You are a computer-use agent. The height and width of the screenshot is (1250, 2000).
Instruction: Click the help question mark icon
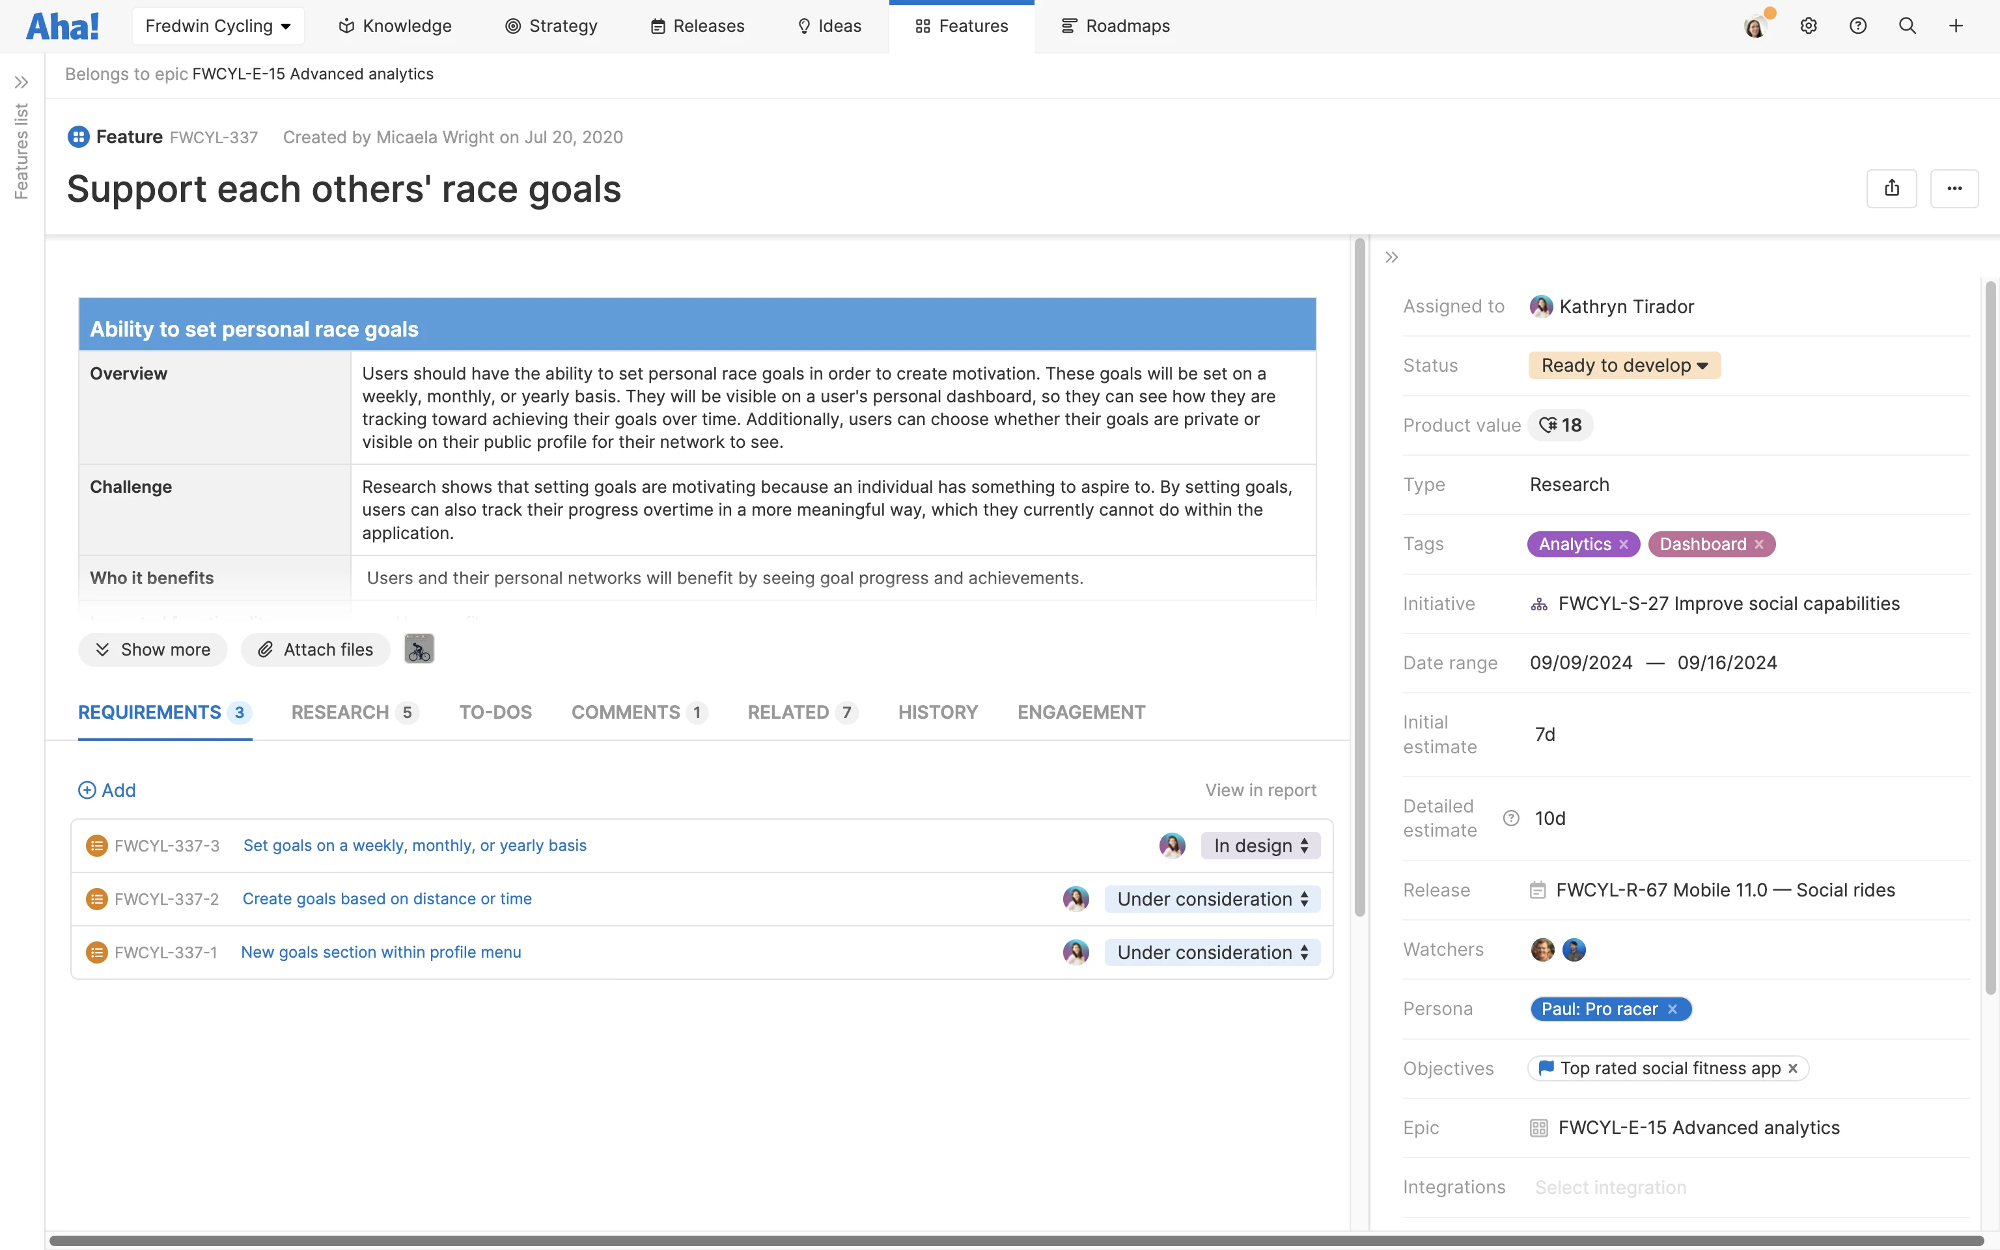[1858, 25]
